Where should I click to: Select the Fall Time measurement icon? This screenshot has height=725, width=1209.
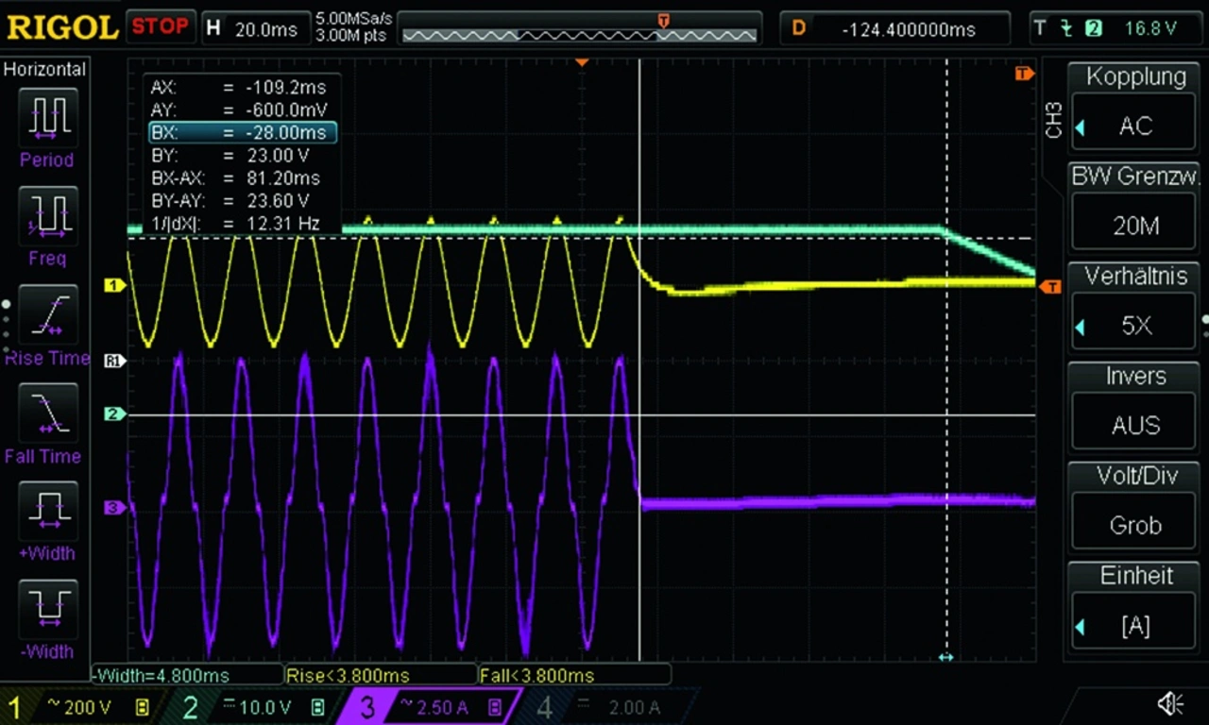point(47,413)
